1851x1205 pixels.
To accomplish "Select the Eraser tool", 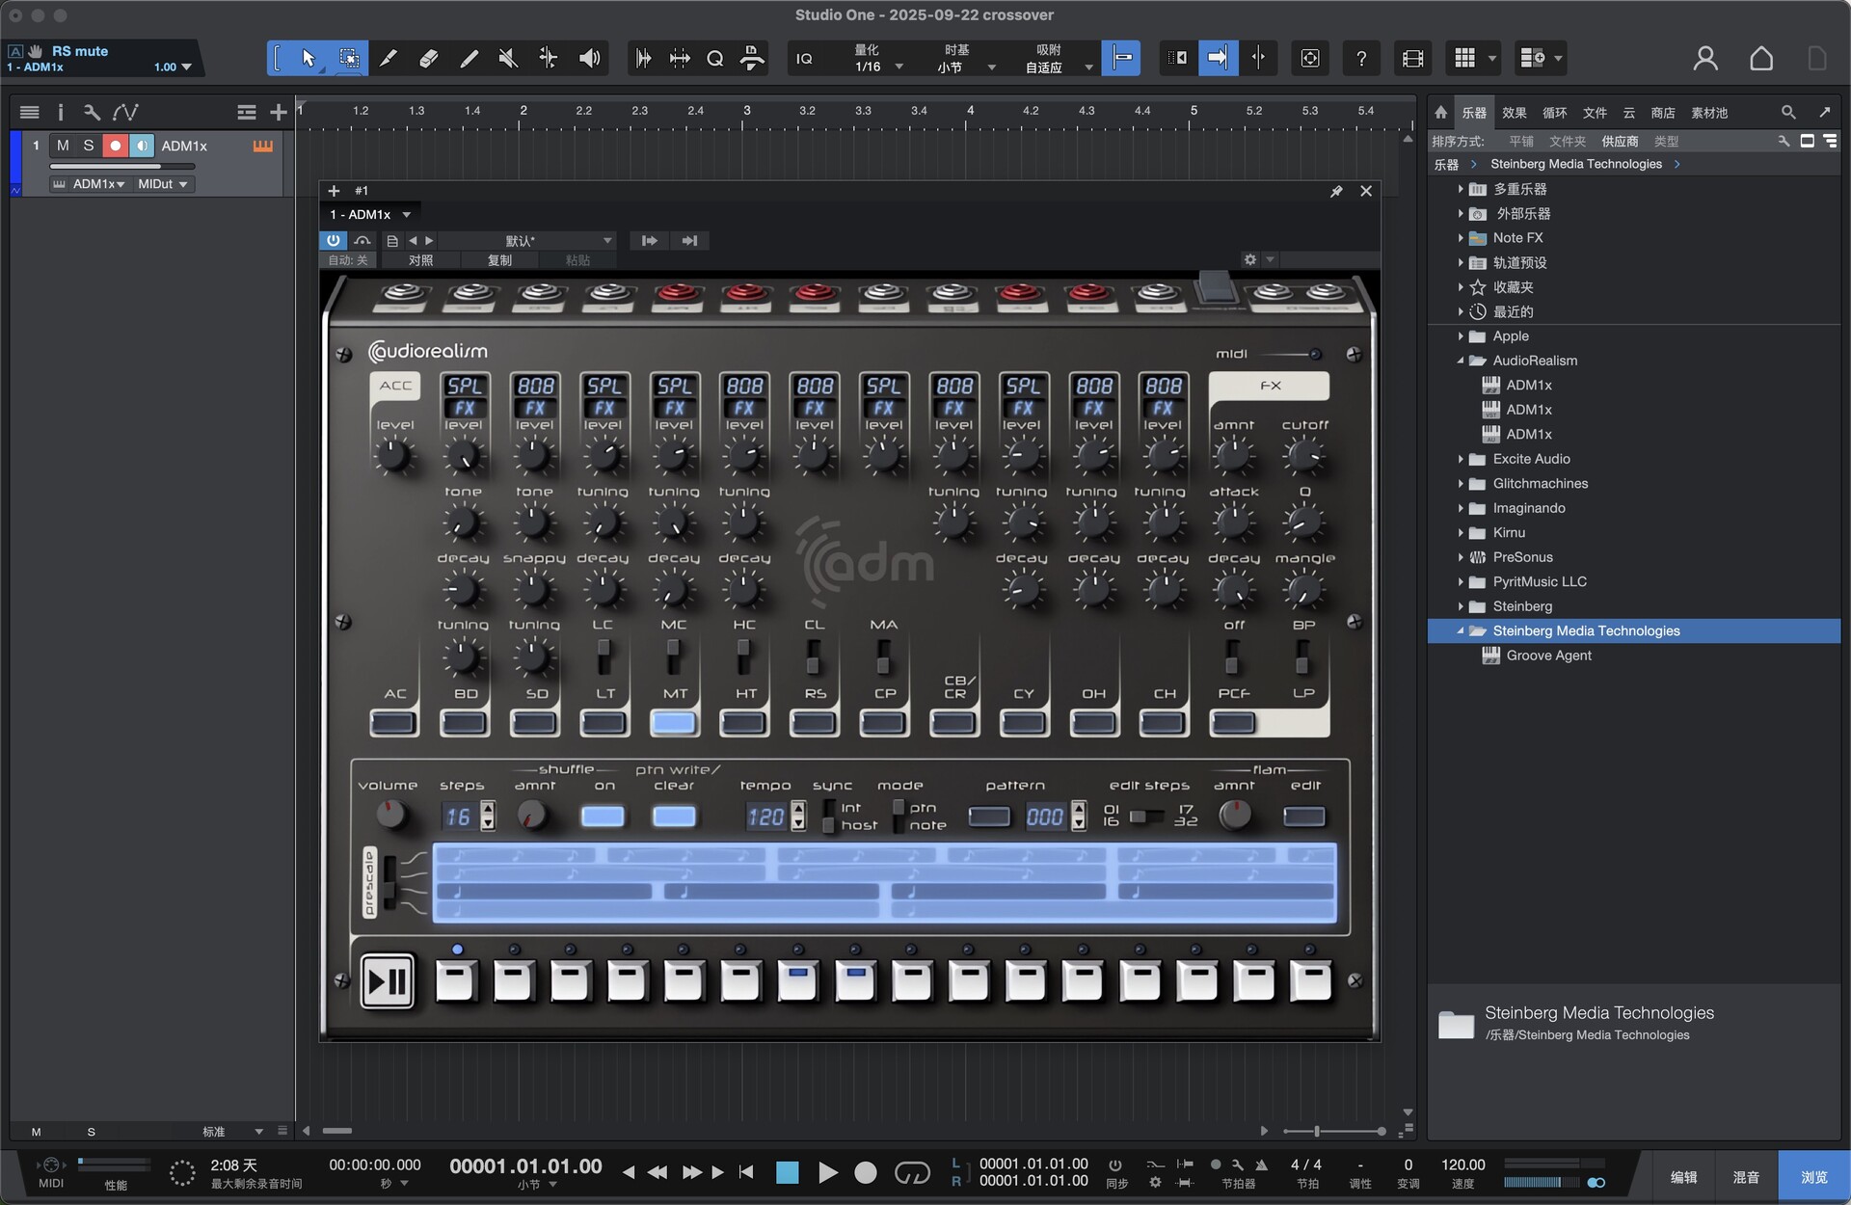I will [429, 59].
